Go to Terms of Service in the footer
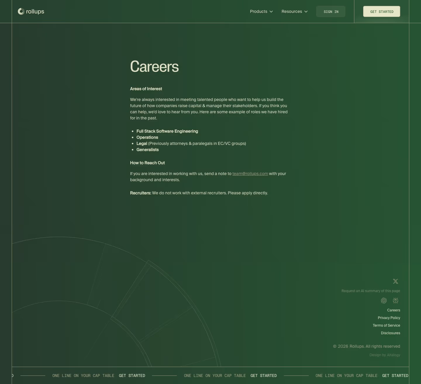 coord(387,325)
